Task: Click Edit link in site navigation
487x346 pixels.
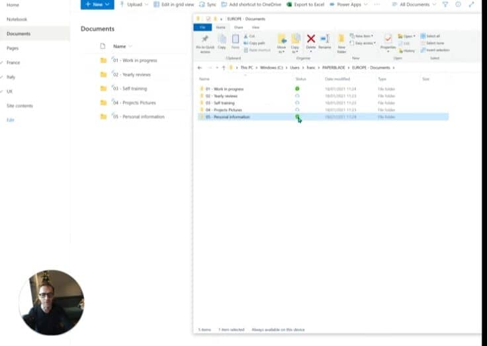Action: 10,120
